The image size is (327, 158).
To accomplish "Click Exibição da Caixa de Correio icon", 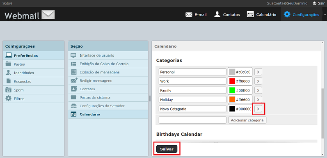I will (x=73, y=64).
